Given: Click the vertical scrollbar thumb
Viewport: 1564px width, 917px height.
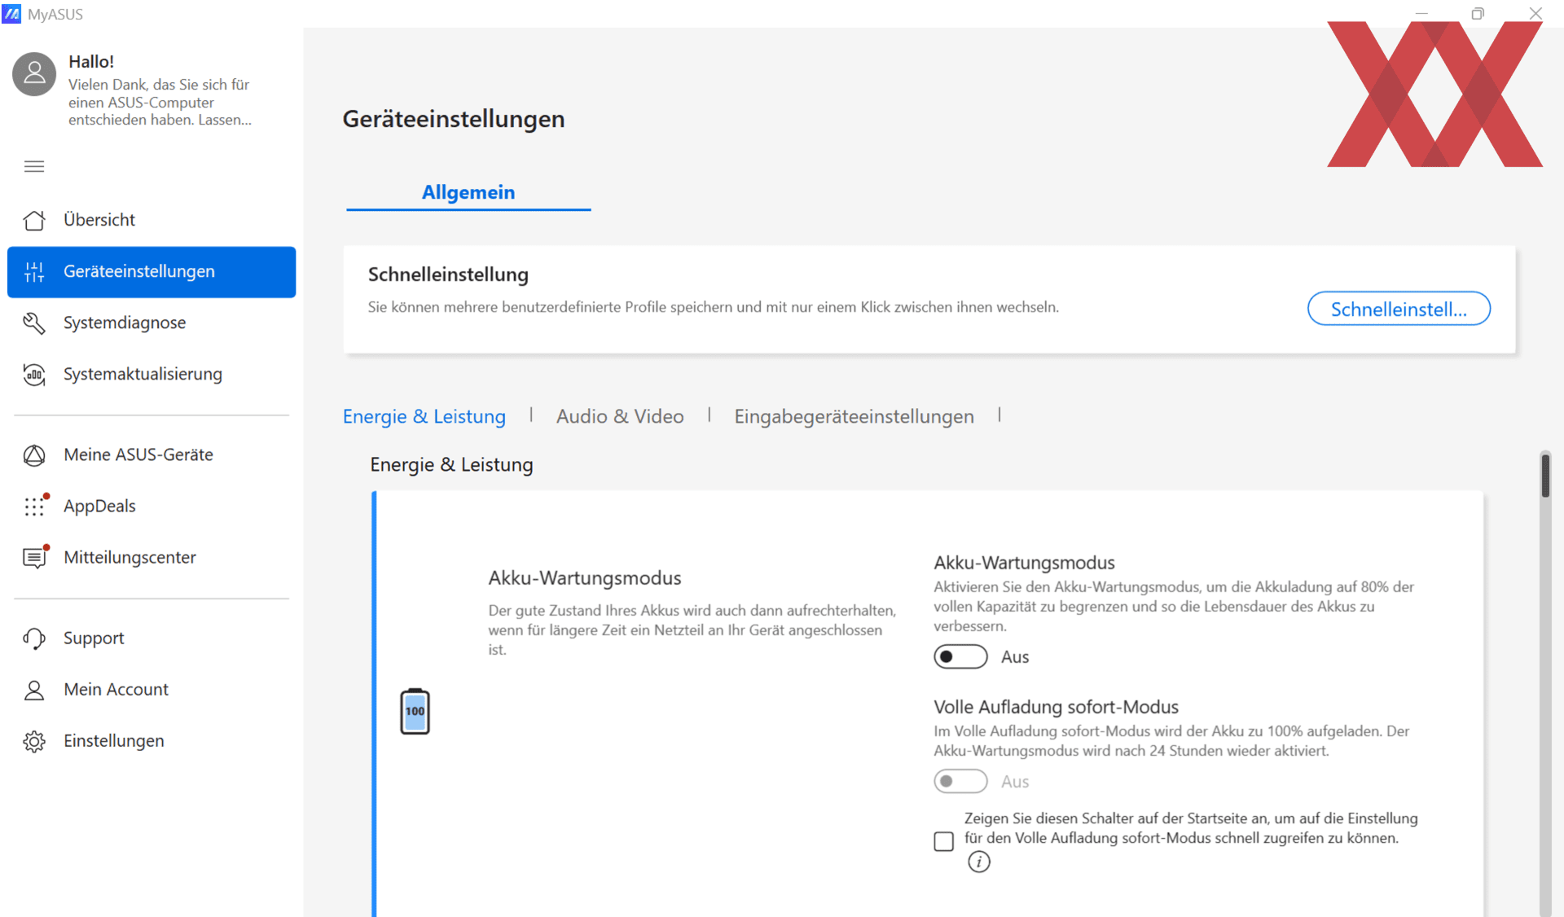Looking at the screenshot, I should click(x=1544, y=475).
